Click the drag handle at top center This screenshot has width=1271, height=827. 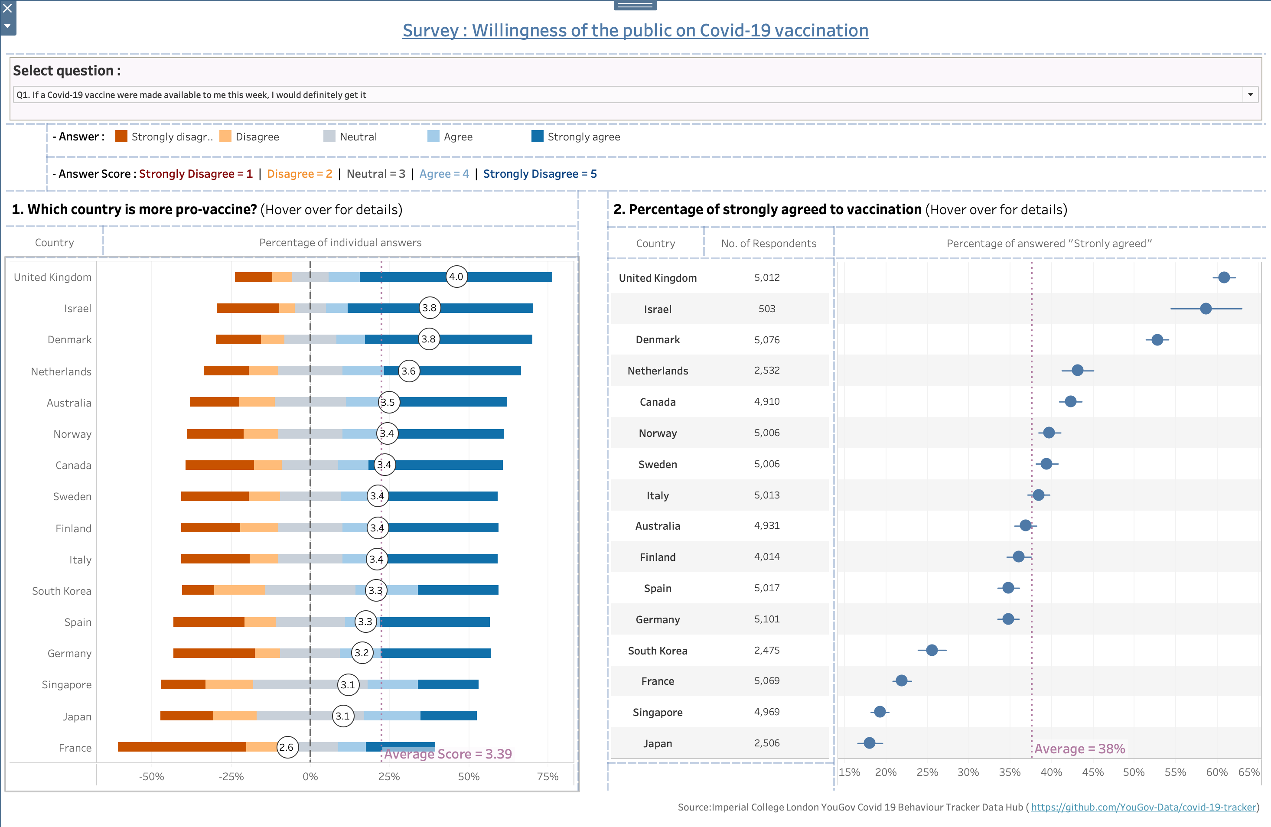click(635, 5)
